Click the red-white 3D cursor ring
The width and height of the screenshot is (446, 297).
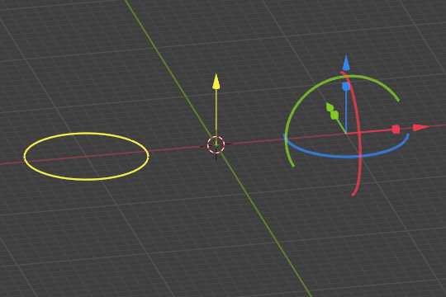pyautogui.click(x=216, y=145)
